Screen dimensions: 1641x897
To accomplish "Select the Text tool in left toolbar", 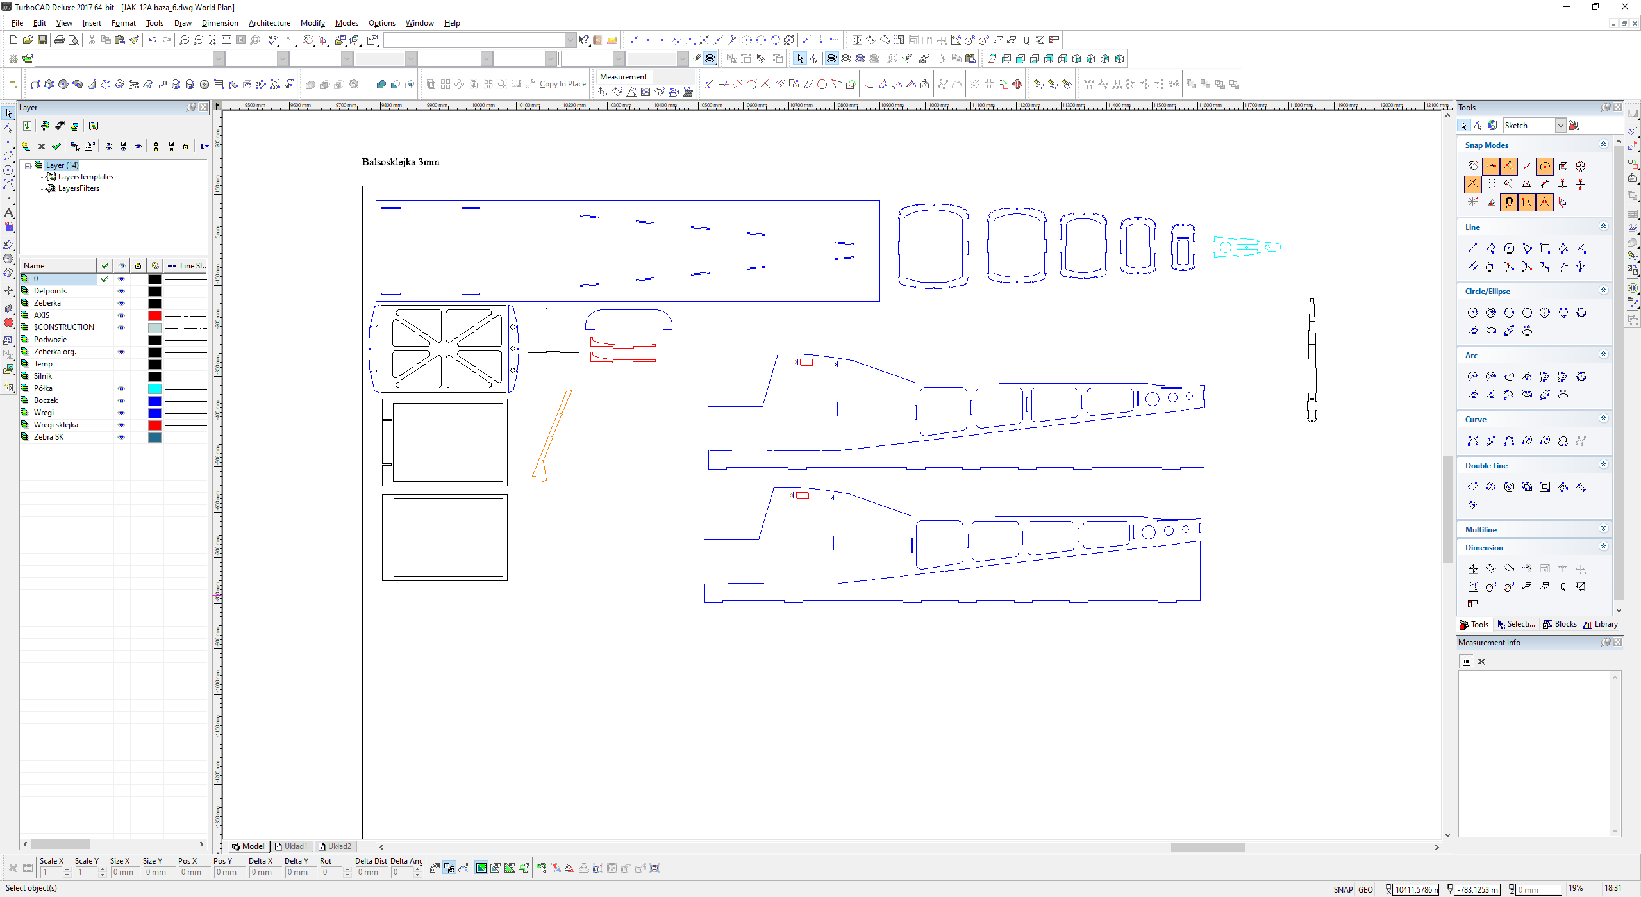I will click(x=8, y=212).
